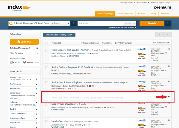Open the Saved tab
179x128 pixels.
click(141, 14)
